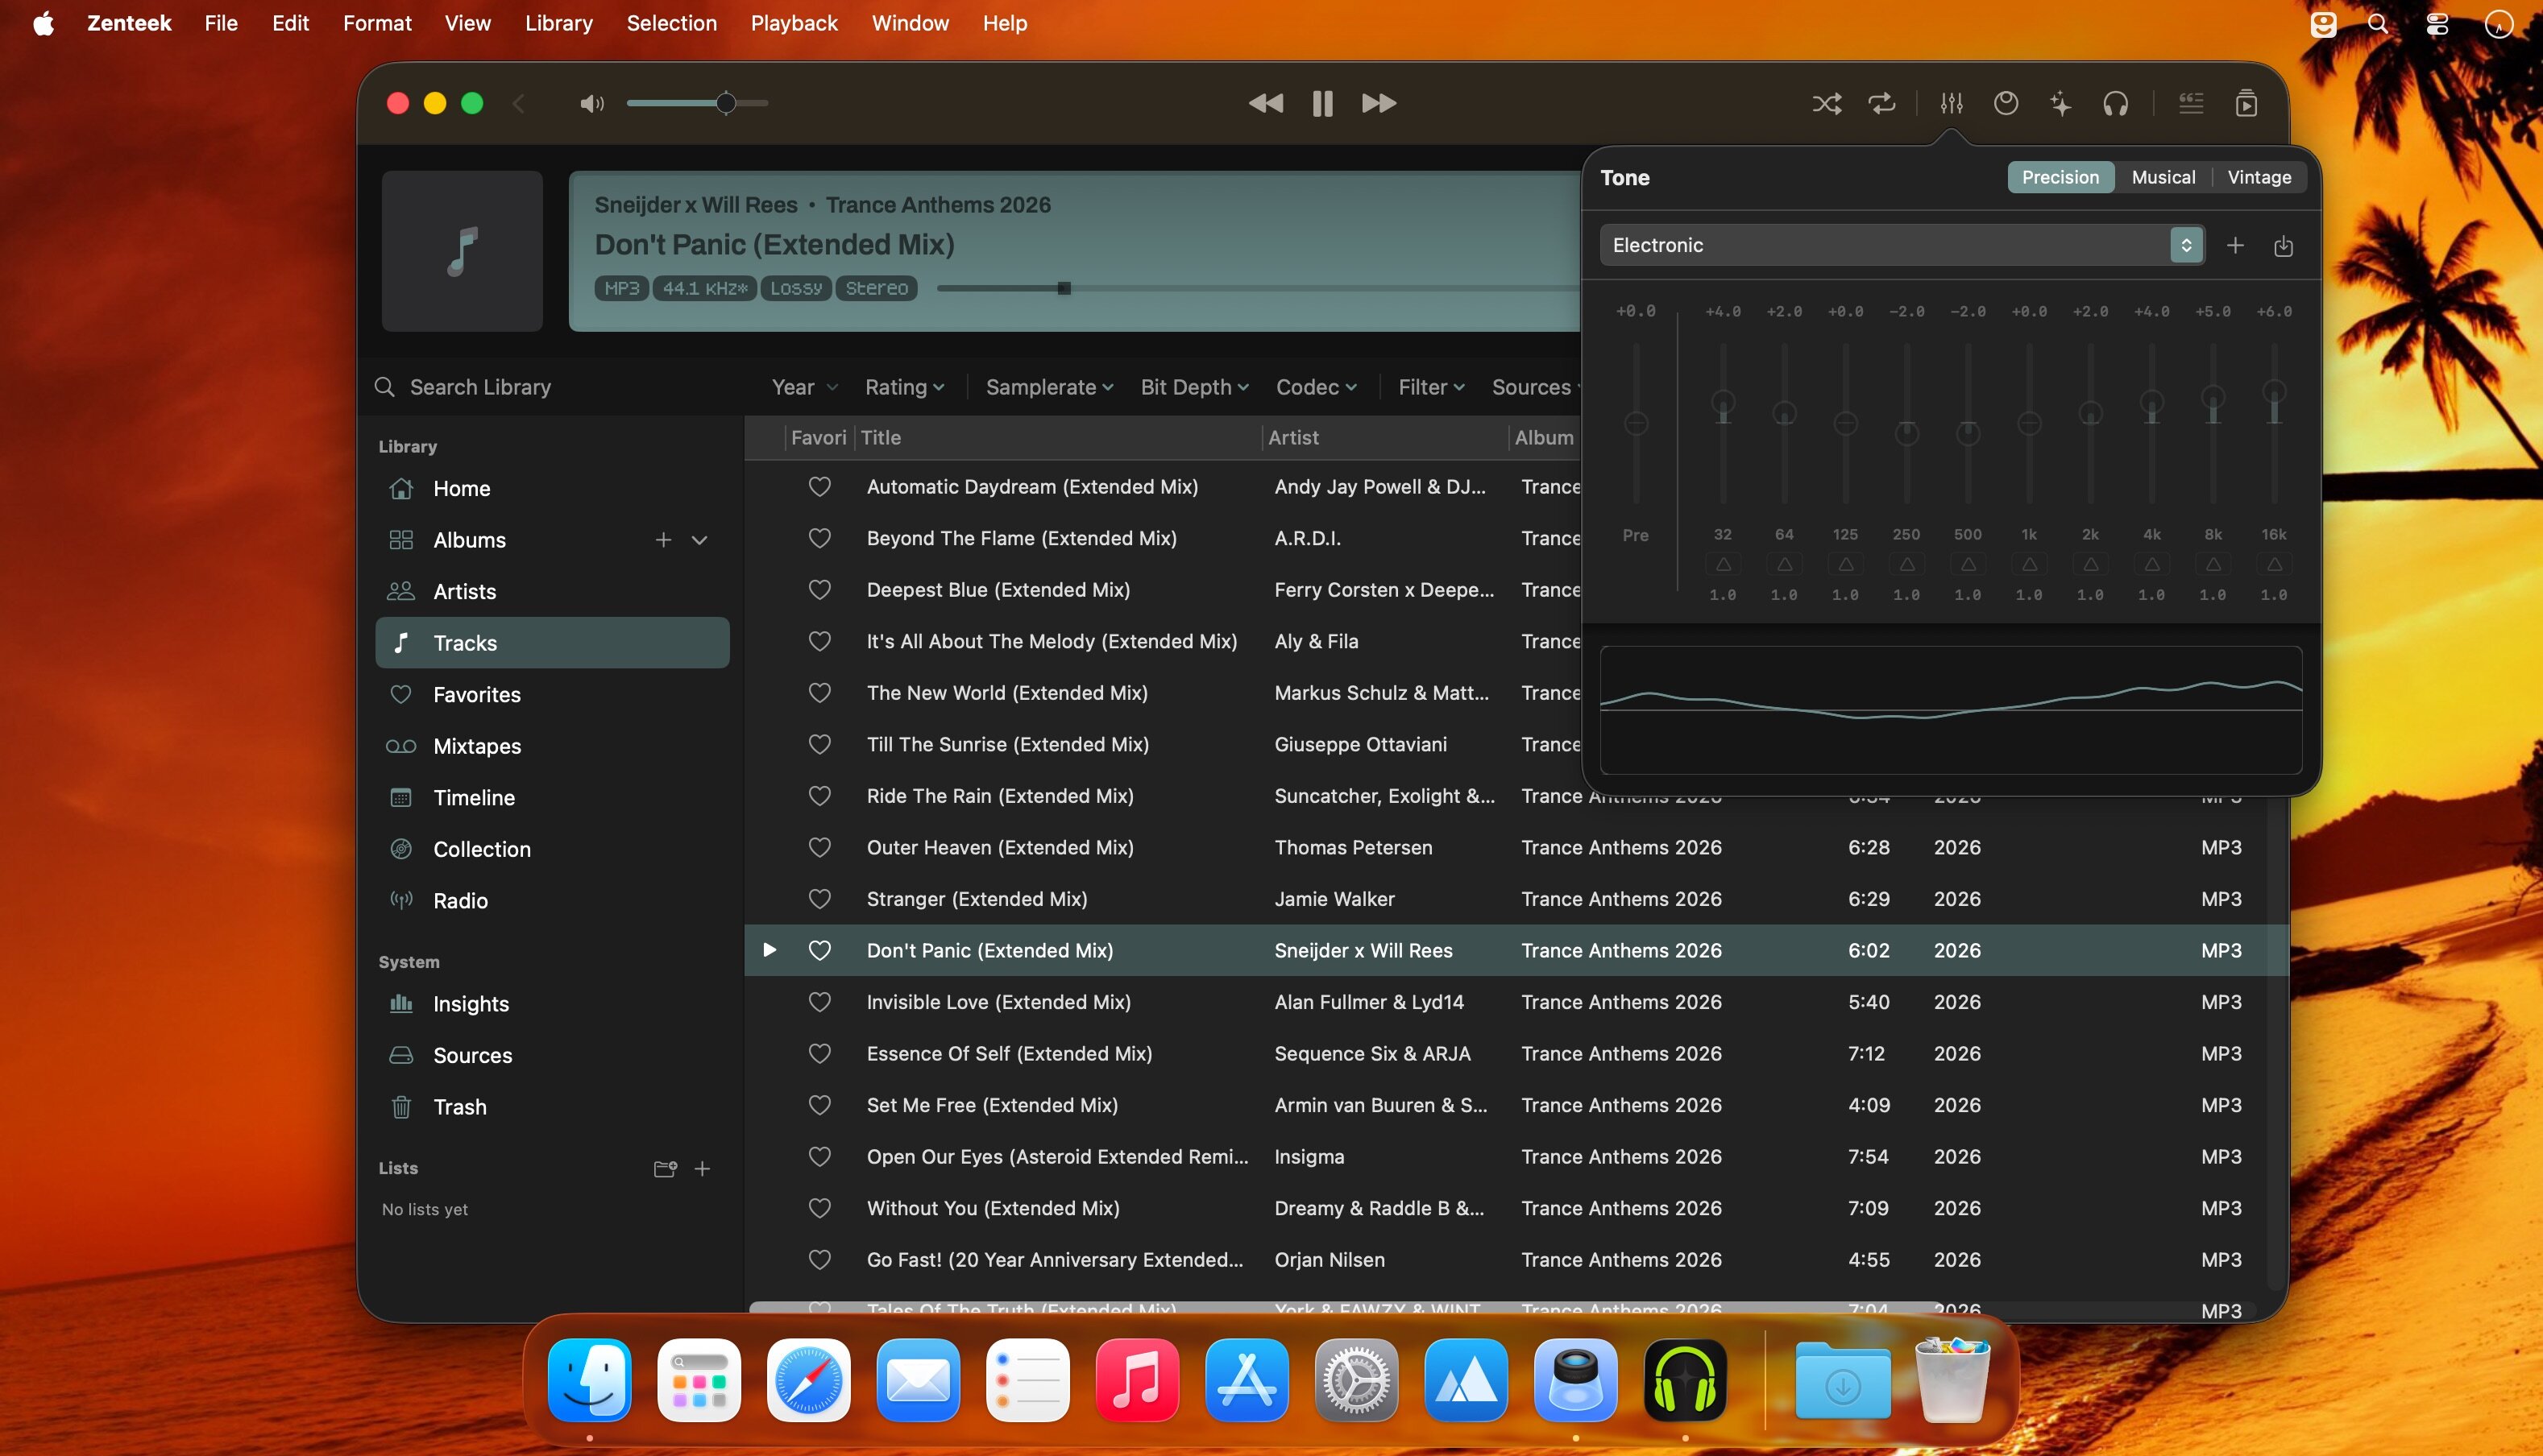This screenshot has width=2543, height=1456.
Task: Skip to the previous track
Action: (x=1266, y=103)
